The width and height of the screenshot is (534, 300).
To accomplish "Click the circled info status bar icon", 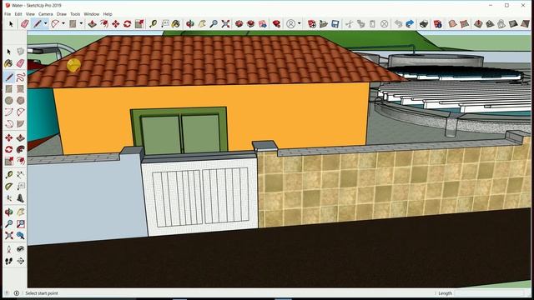I will pyautogui.click(x=17, y=293).
